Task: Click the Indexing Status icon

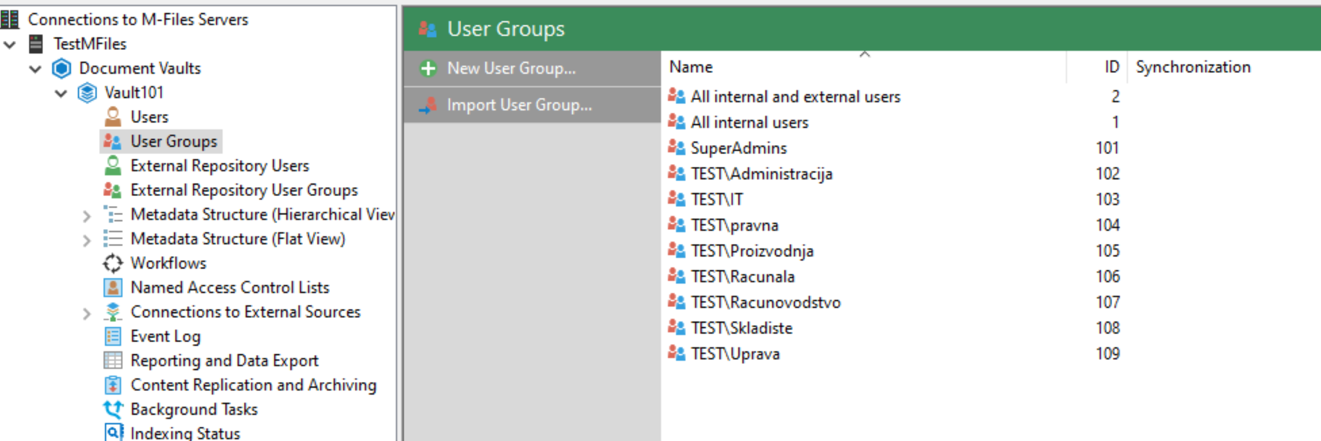Action: pyautogui.click(x=113, y=432)
